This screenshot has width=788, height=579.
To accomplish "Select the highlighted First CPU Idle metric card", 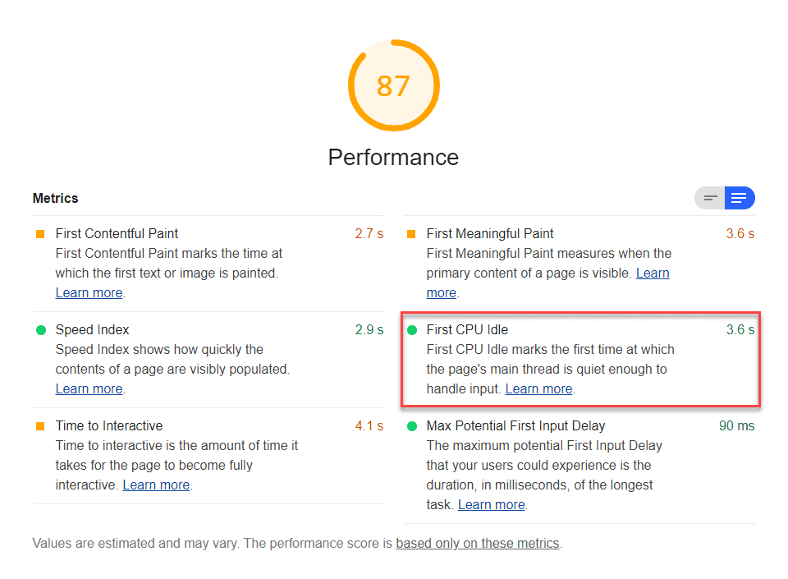I will pyautogui.click(x=580, y=360).
